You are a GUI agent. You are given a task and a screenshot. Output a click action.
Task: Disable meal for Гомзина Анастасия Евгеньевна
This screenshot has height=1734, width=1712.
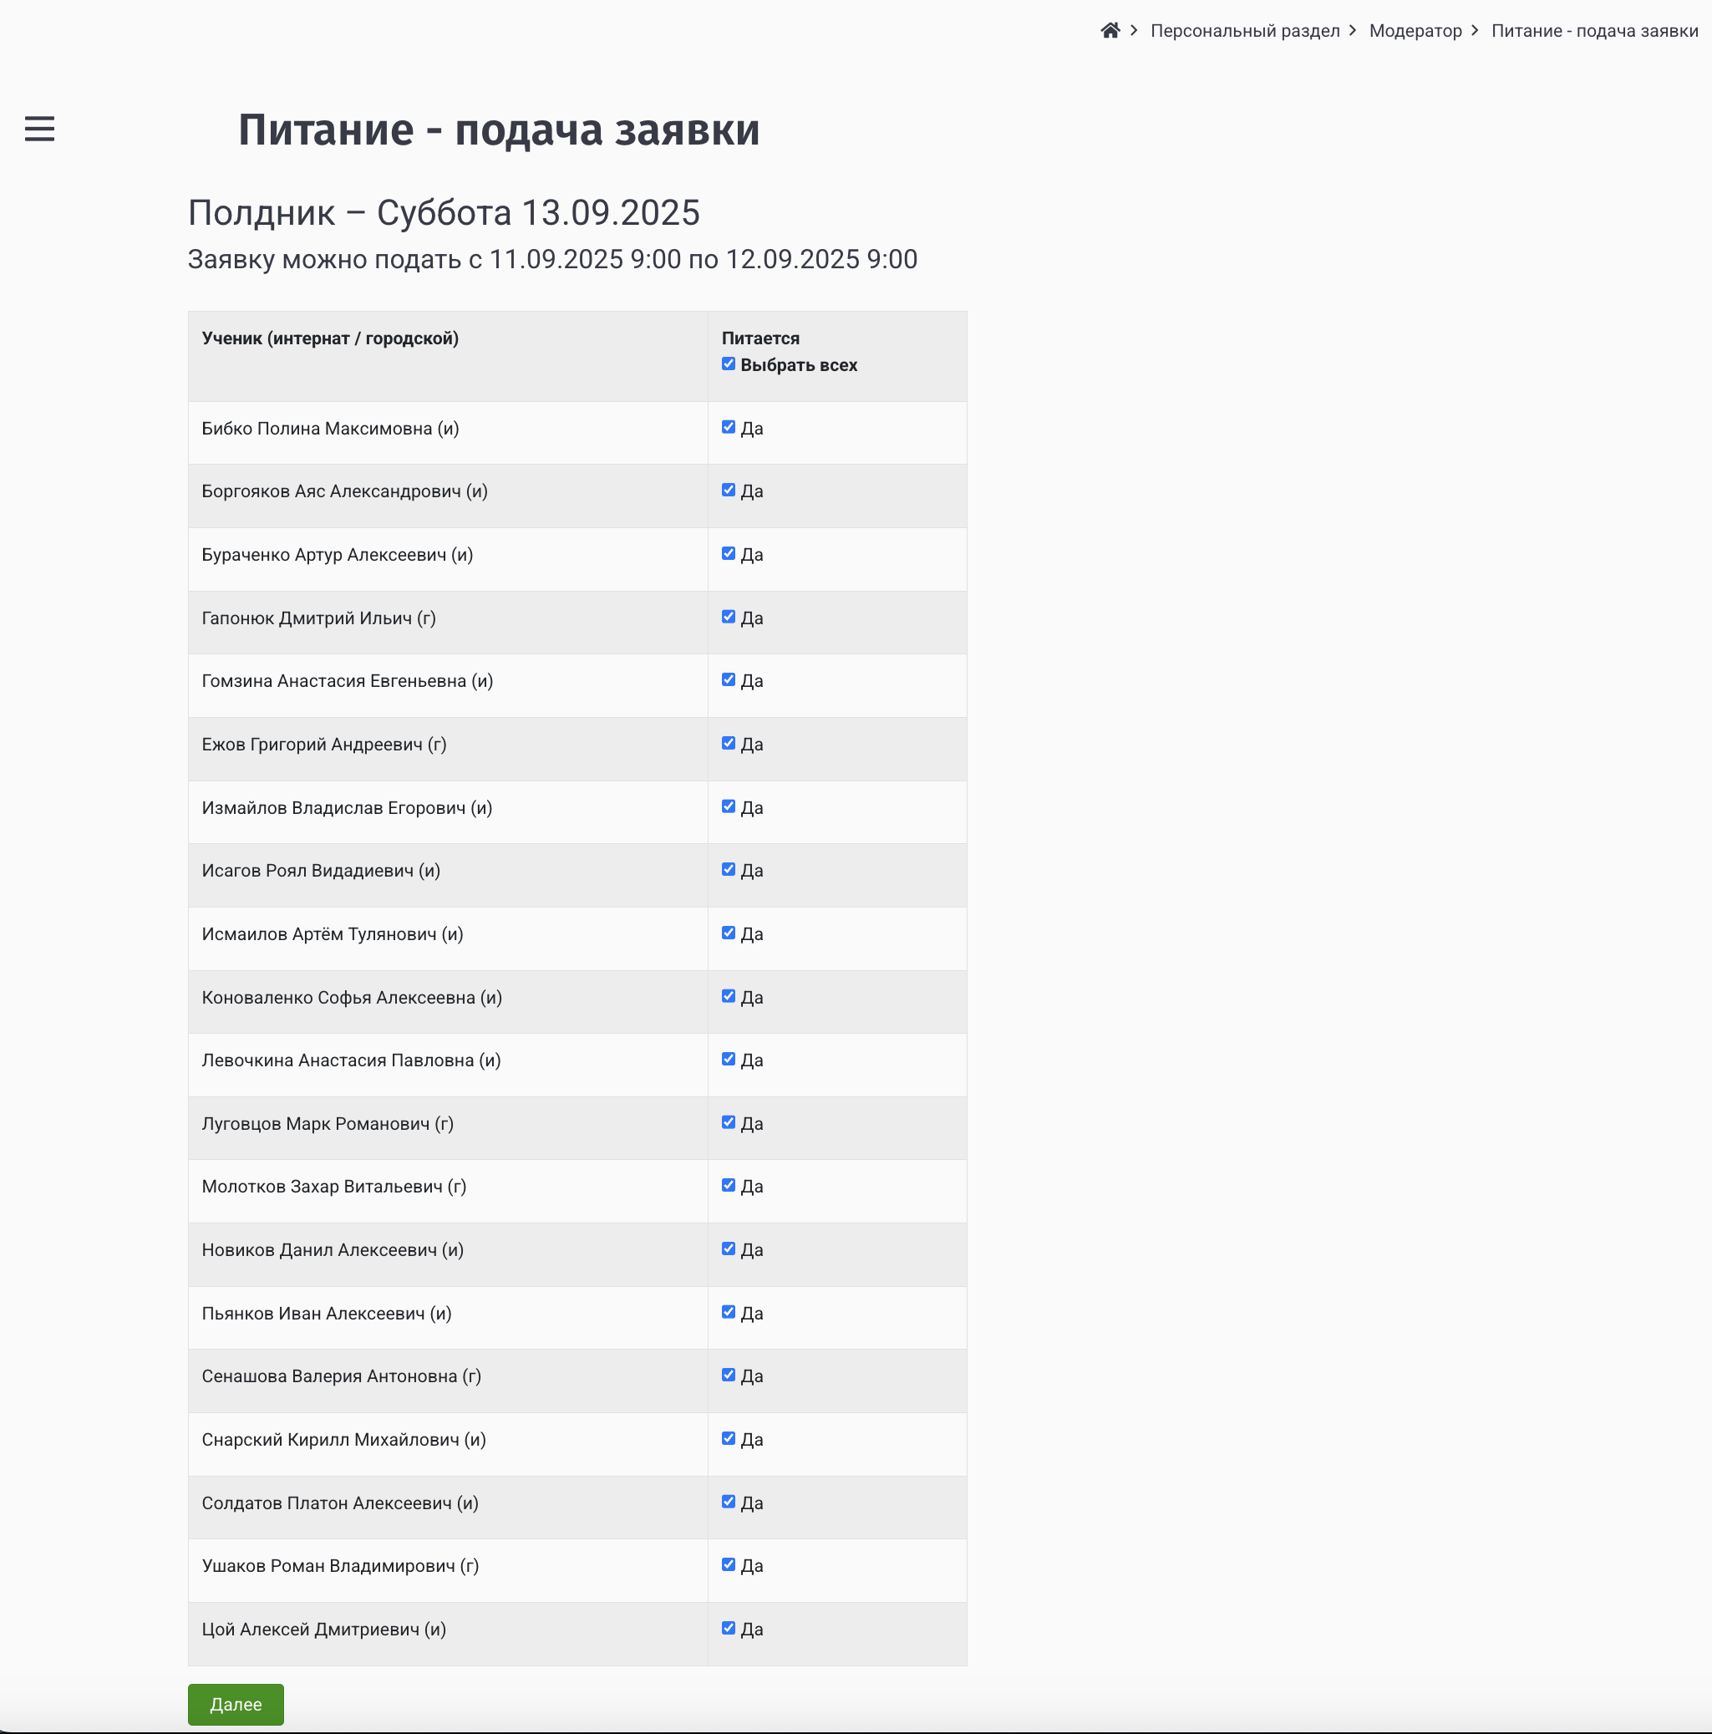click(728, 679)
